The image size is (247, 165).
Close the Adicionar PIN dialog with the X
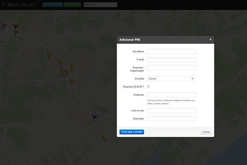pos(211,39)
